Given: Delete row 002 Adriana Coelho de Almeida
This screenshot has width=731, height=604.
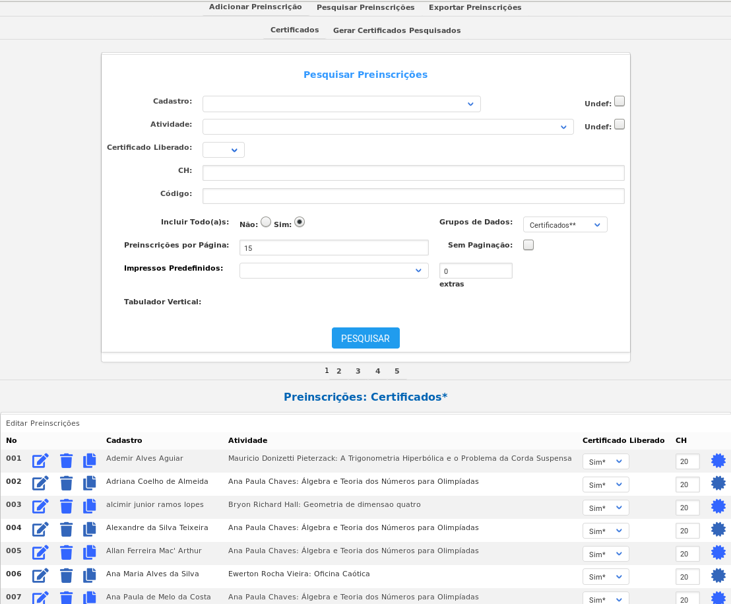Looking at the screenshot, I should point(66,484).
